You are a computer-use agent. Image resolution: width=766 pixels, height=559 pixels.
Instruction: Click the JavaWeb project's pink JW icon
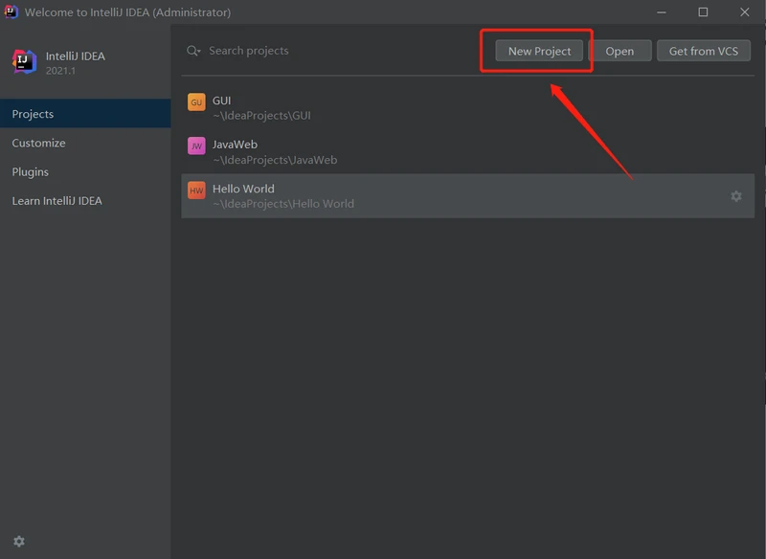(196, 146)
